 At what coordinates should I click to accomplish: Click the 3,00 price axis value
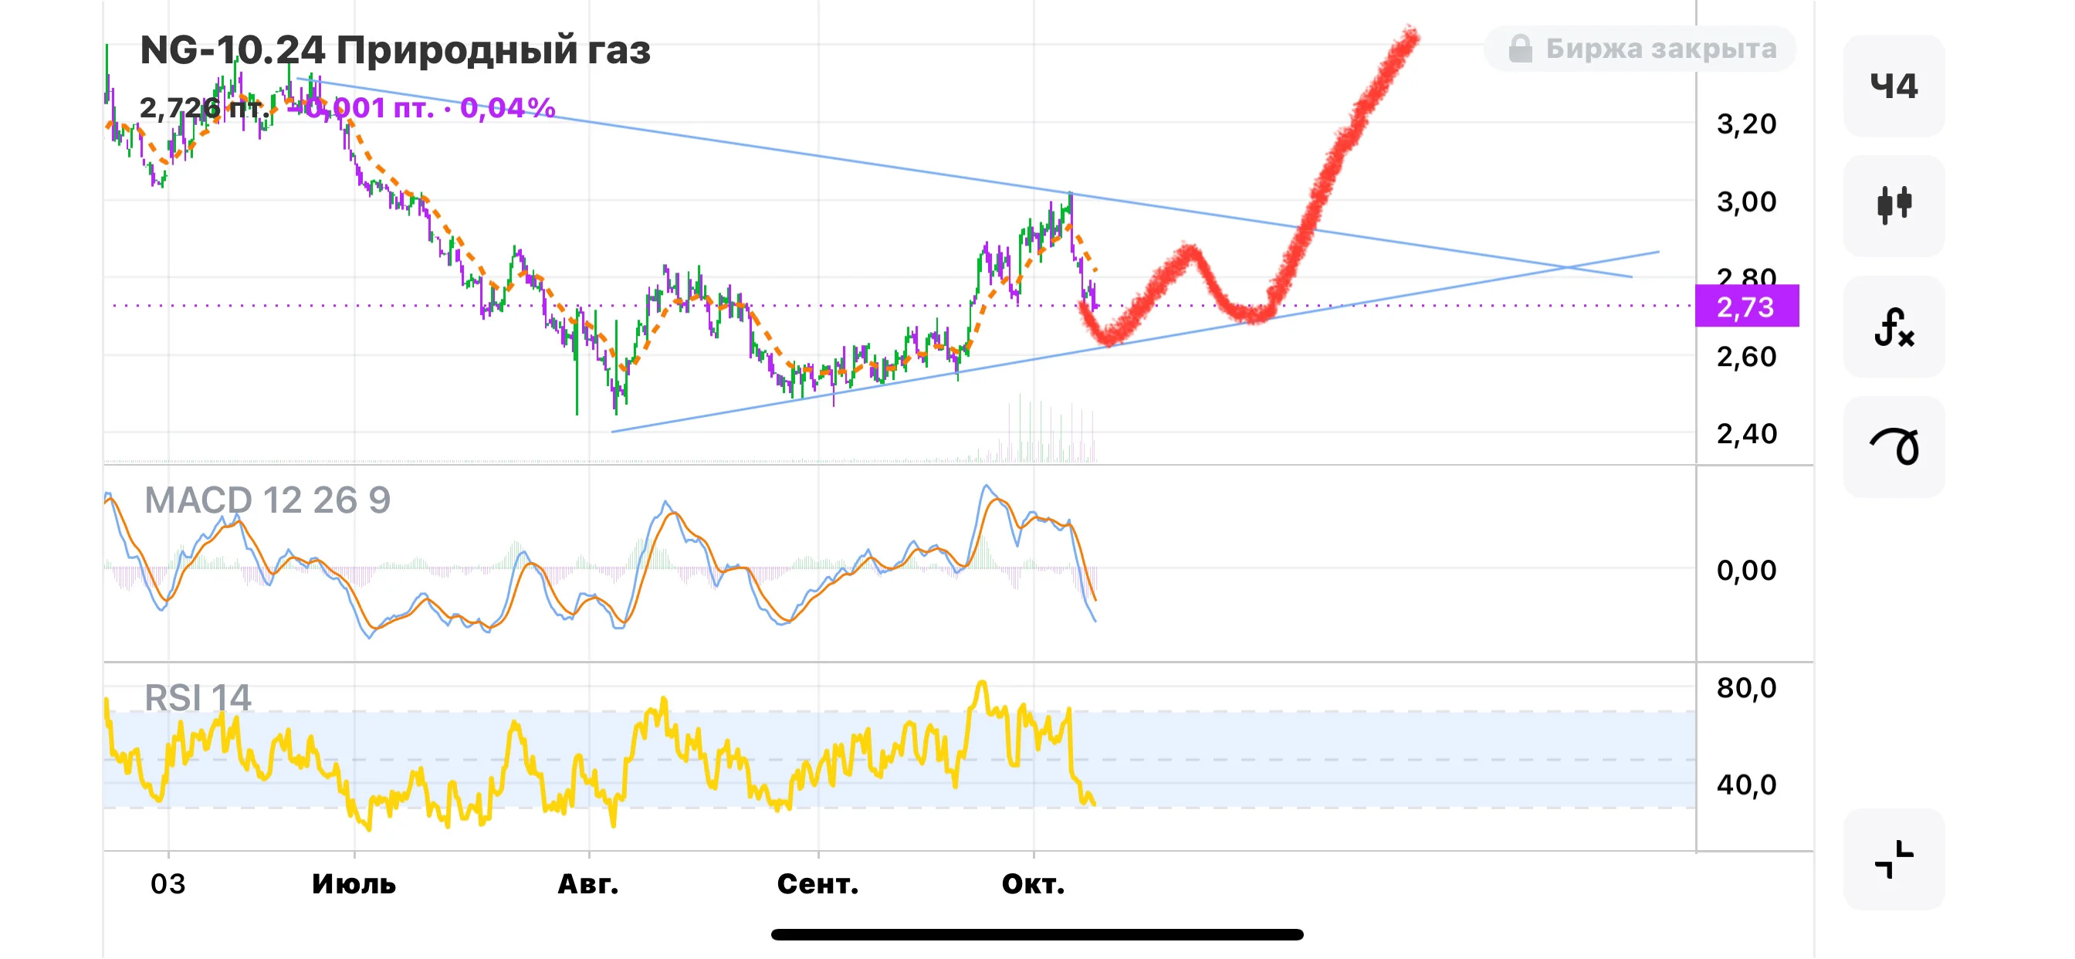pos(1746,202)
